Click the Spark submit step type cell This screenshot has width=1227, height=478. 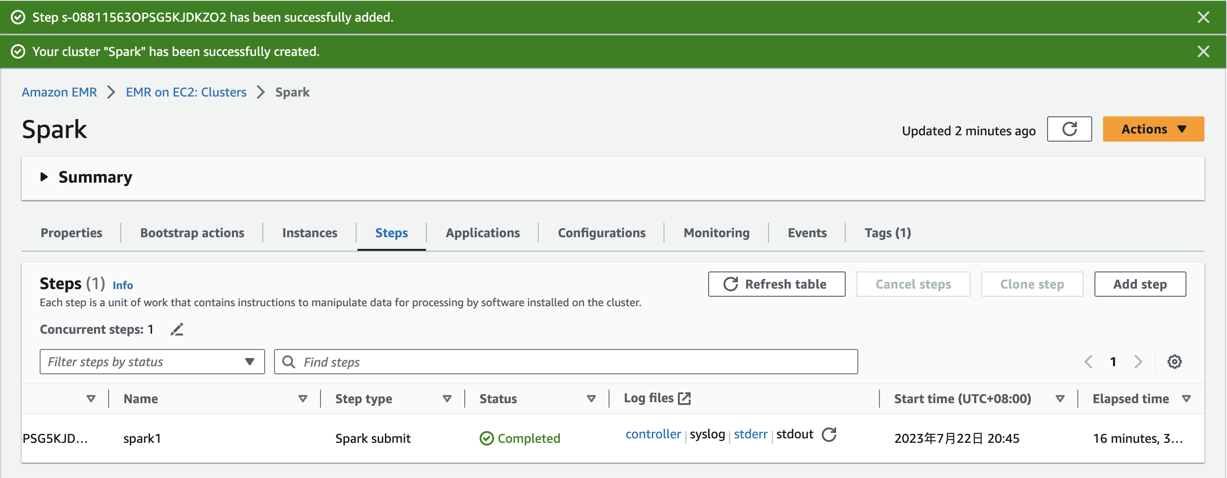(372, 438)
